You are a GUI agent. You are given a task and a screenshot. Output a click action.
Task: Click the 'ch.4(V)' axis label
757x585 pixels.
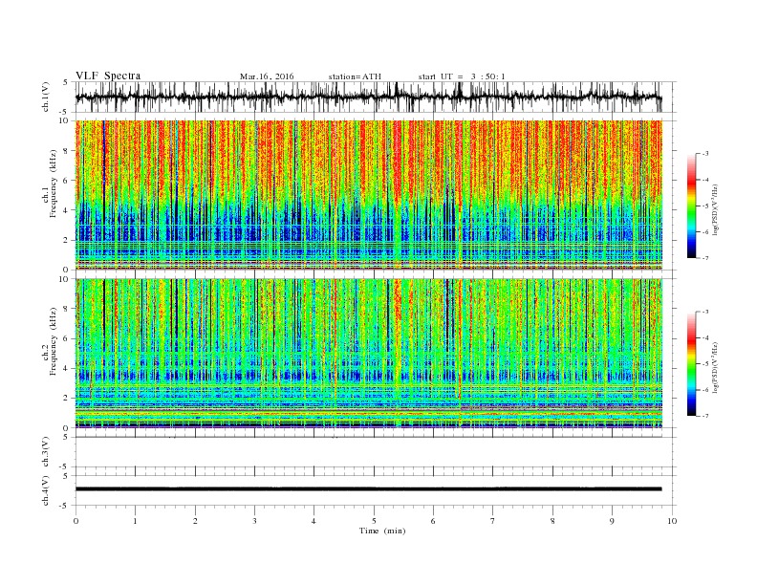point(46,490)
